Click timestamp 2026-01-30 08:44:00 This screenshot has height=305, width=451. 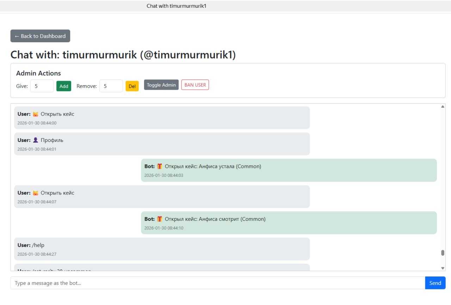(37, 123)
